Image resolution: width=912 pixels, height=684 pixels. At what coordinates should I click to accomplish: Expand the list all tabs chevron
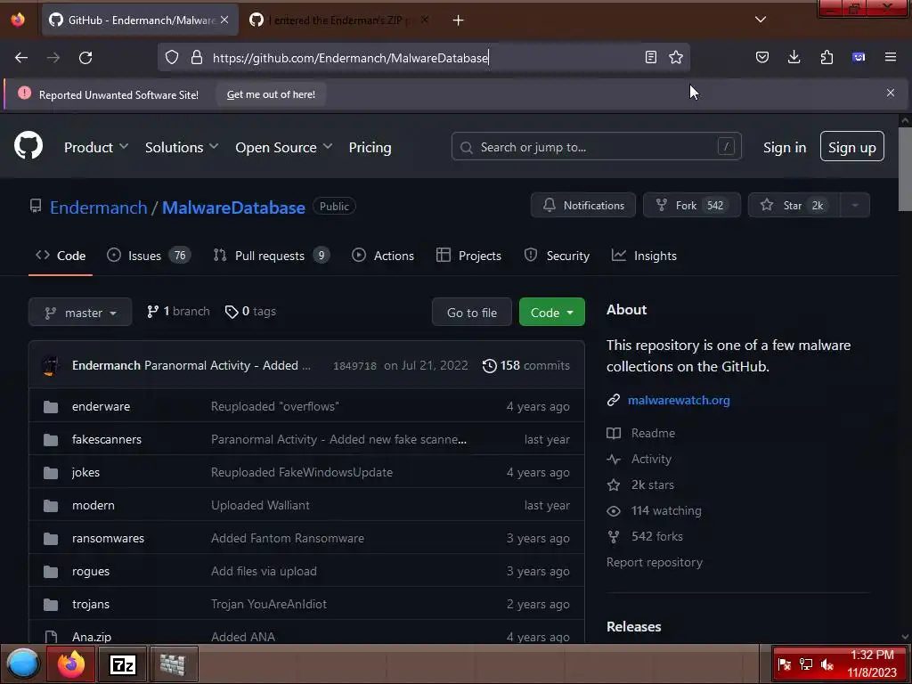coord(761,20)
